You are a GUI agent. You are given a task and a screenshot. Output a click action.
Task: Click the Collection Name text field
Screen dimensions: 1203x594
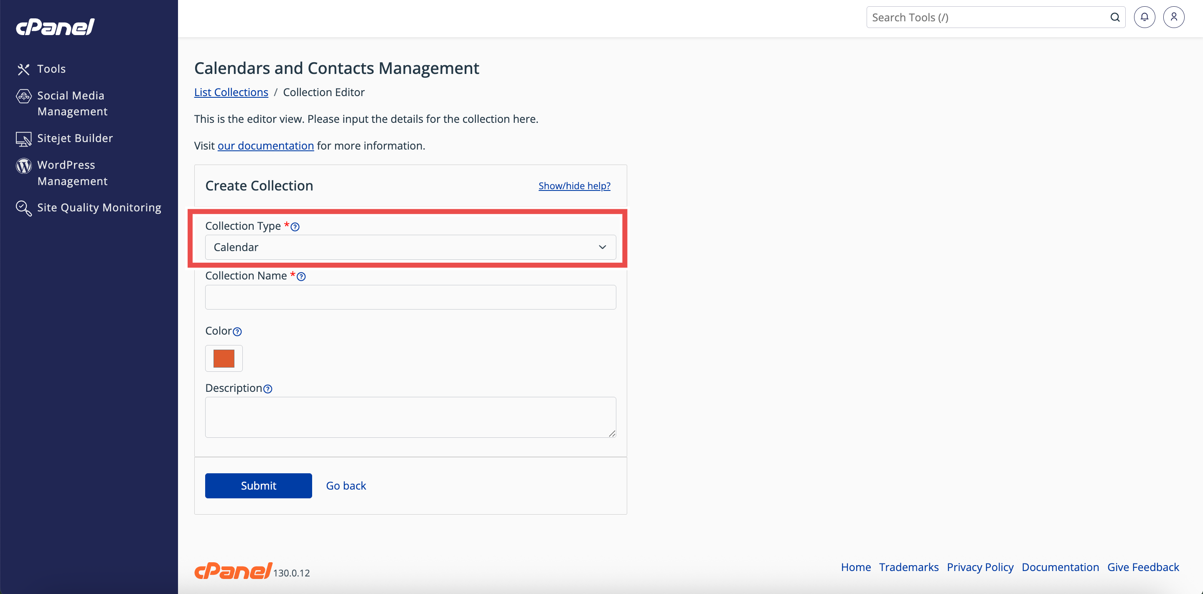click(410, 297)
